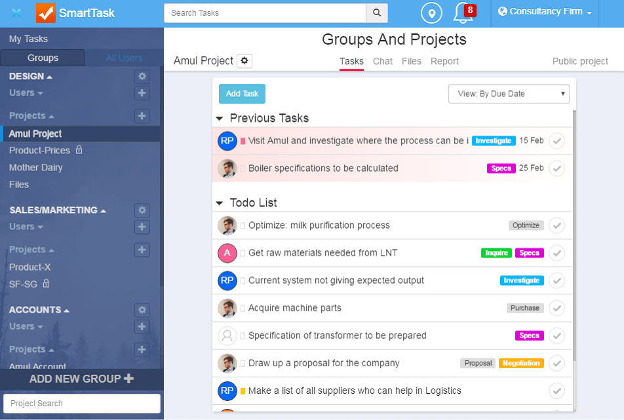The image size is (624, 420).
Task: Add user to SALES/MARKETING group
Action: click(142, 227)
